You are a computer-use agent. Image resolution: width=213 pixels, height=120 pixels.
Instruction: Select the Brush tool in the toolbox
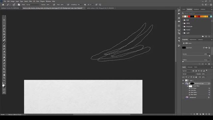4,43
